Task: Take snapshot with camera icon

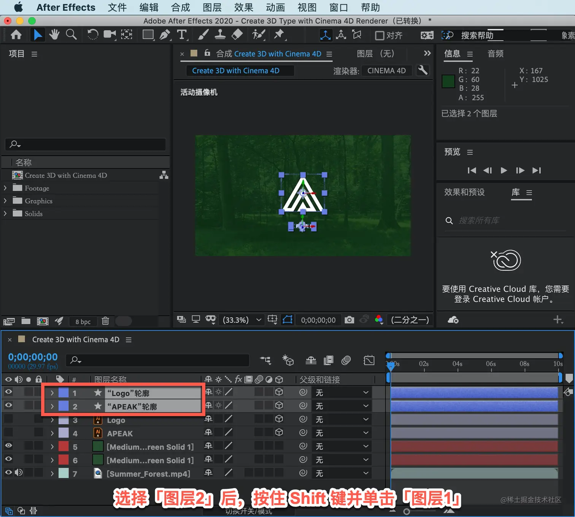Action: 349,320
